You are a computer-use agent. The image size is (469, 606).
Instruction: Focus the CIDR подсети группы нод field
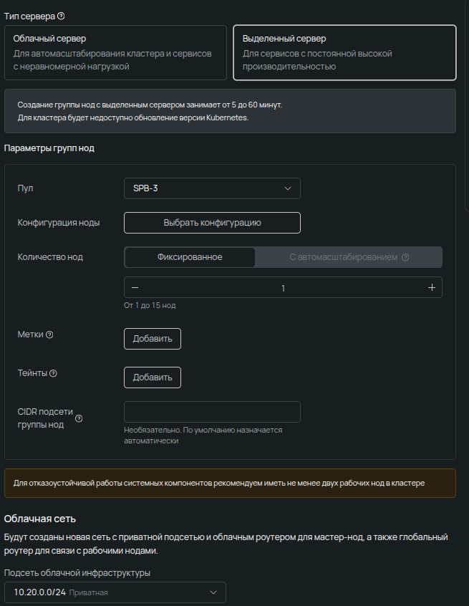212,412
